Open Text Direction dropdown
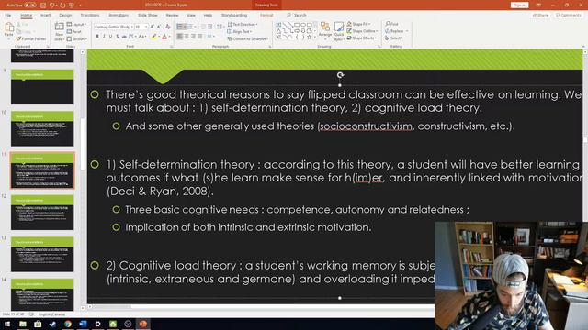This screenshot has width=588, height=330. tap(243, 25)
